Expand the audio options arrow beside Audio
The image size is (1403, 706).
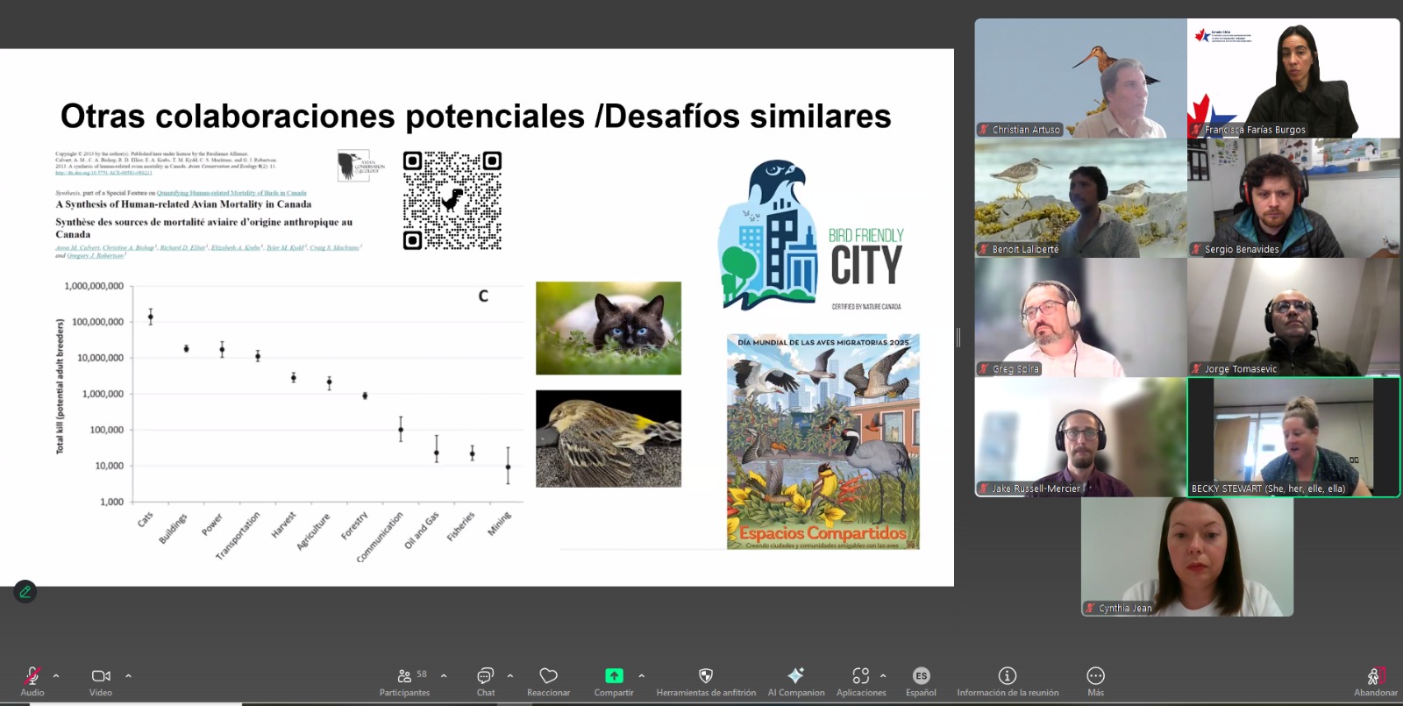click(x=56, y=676)
